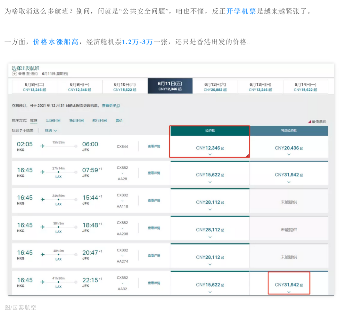This screenshot has width=346, height=316.
Task: Expand AA28 premium economy CNY31,942 chevron
Action: click(x=289, y=182)
